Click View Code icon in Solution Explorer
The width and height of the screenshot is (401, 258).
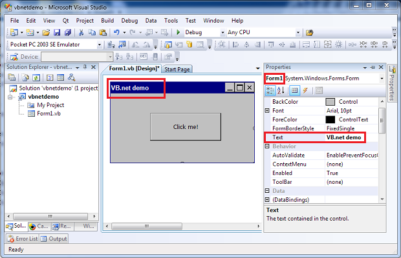50,77
